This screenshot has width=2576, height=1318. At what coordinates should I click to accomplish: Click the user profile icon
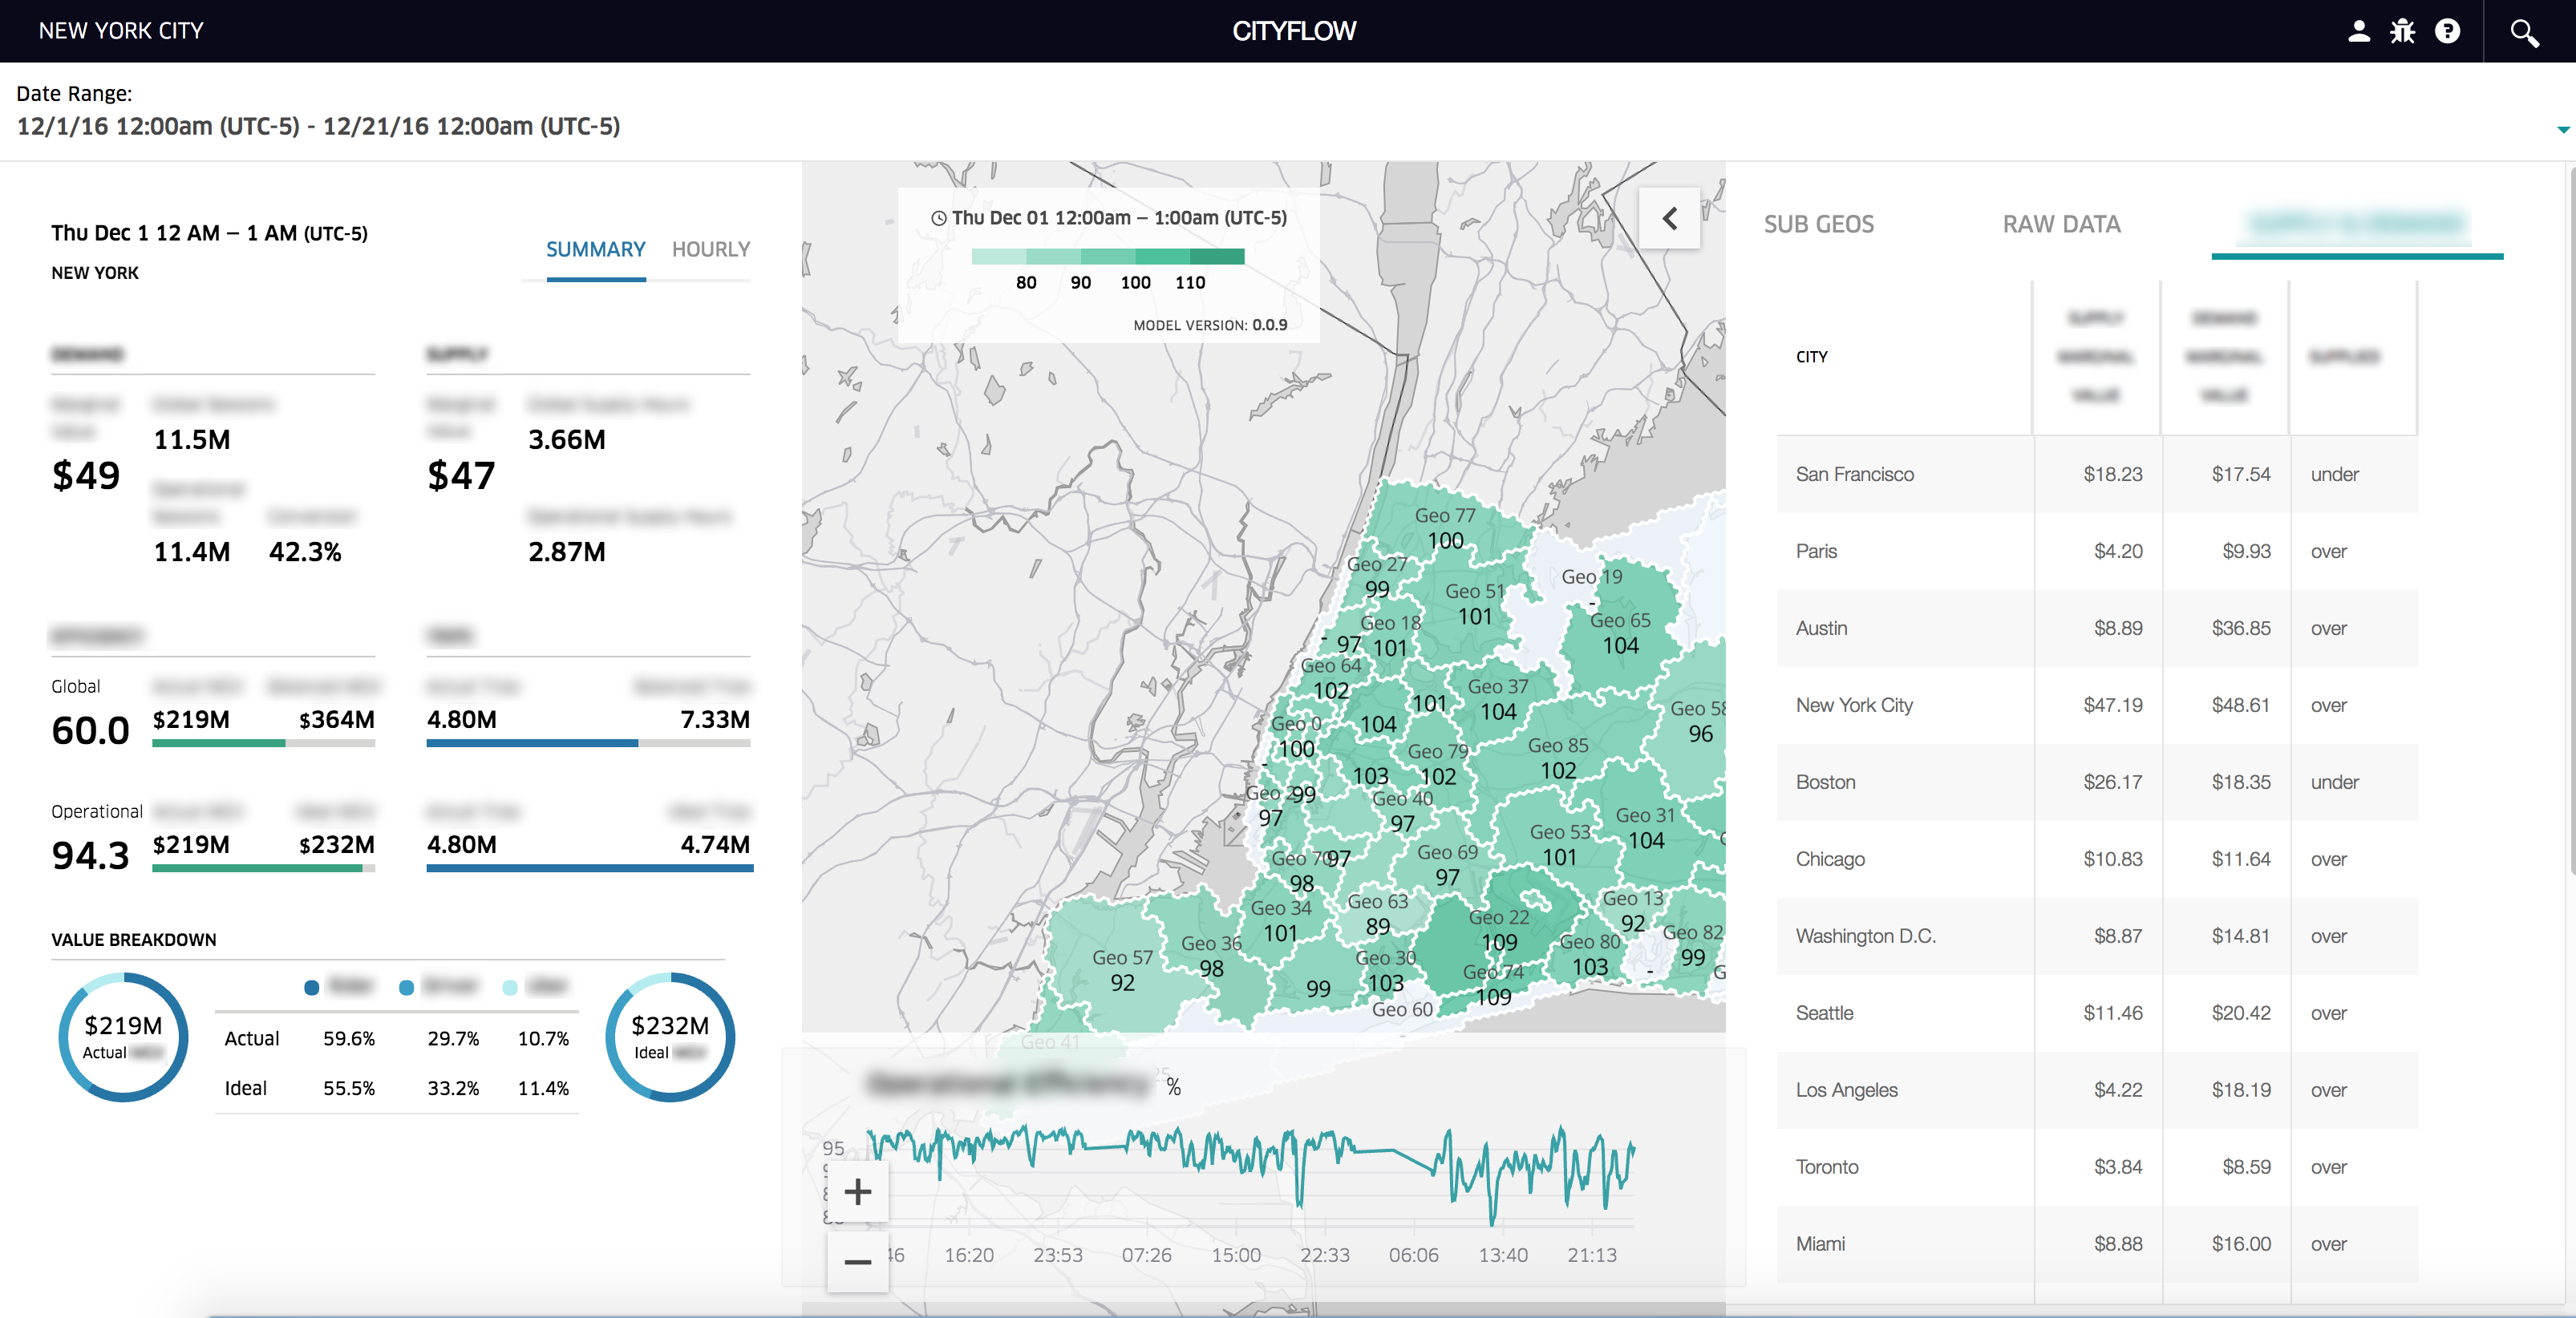click(x=2358, y=31)
